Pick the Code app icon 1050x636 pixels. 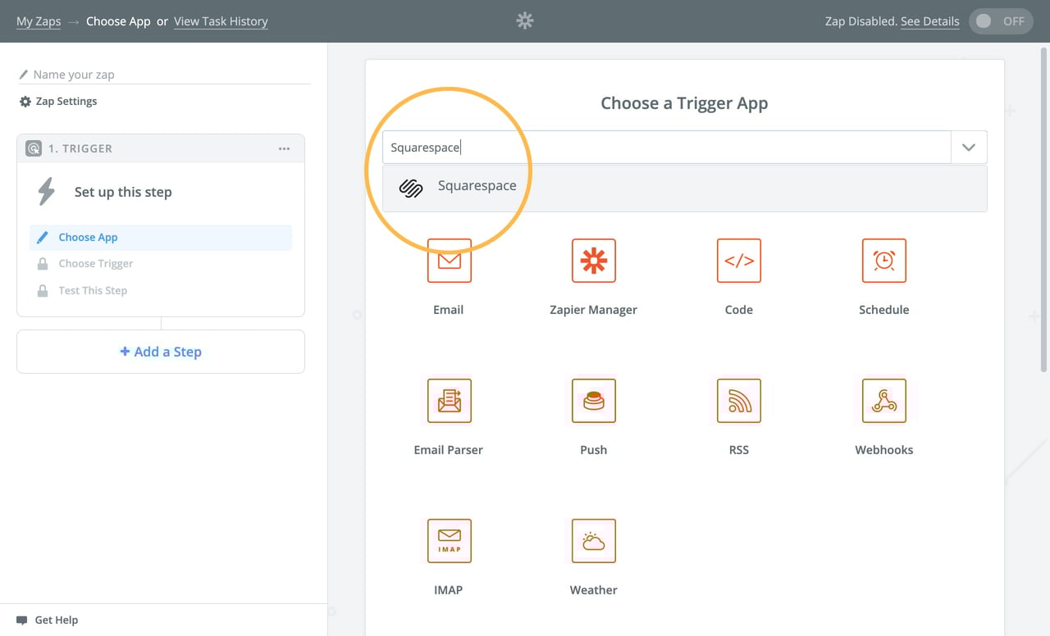pos(738,261)
